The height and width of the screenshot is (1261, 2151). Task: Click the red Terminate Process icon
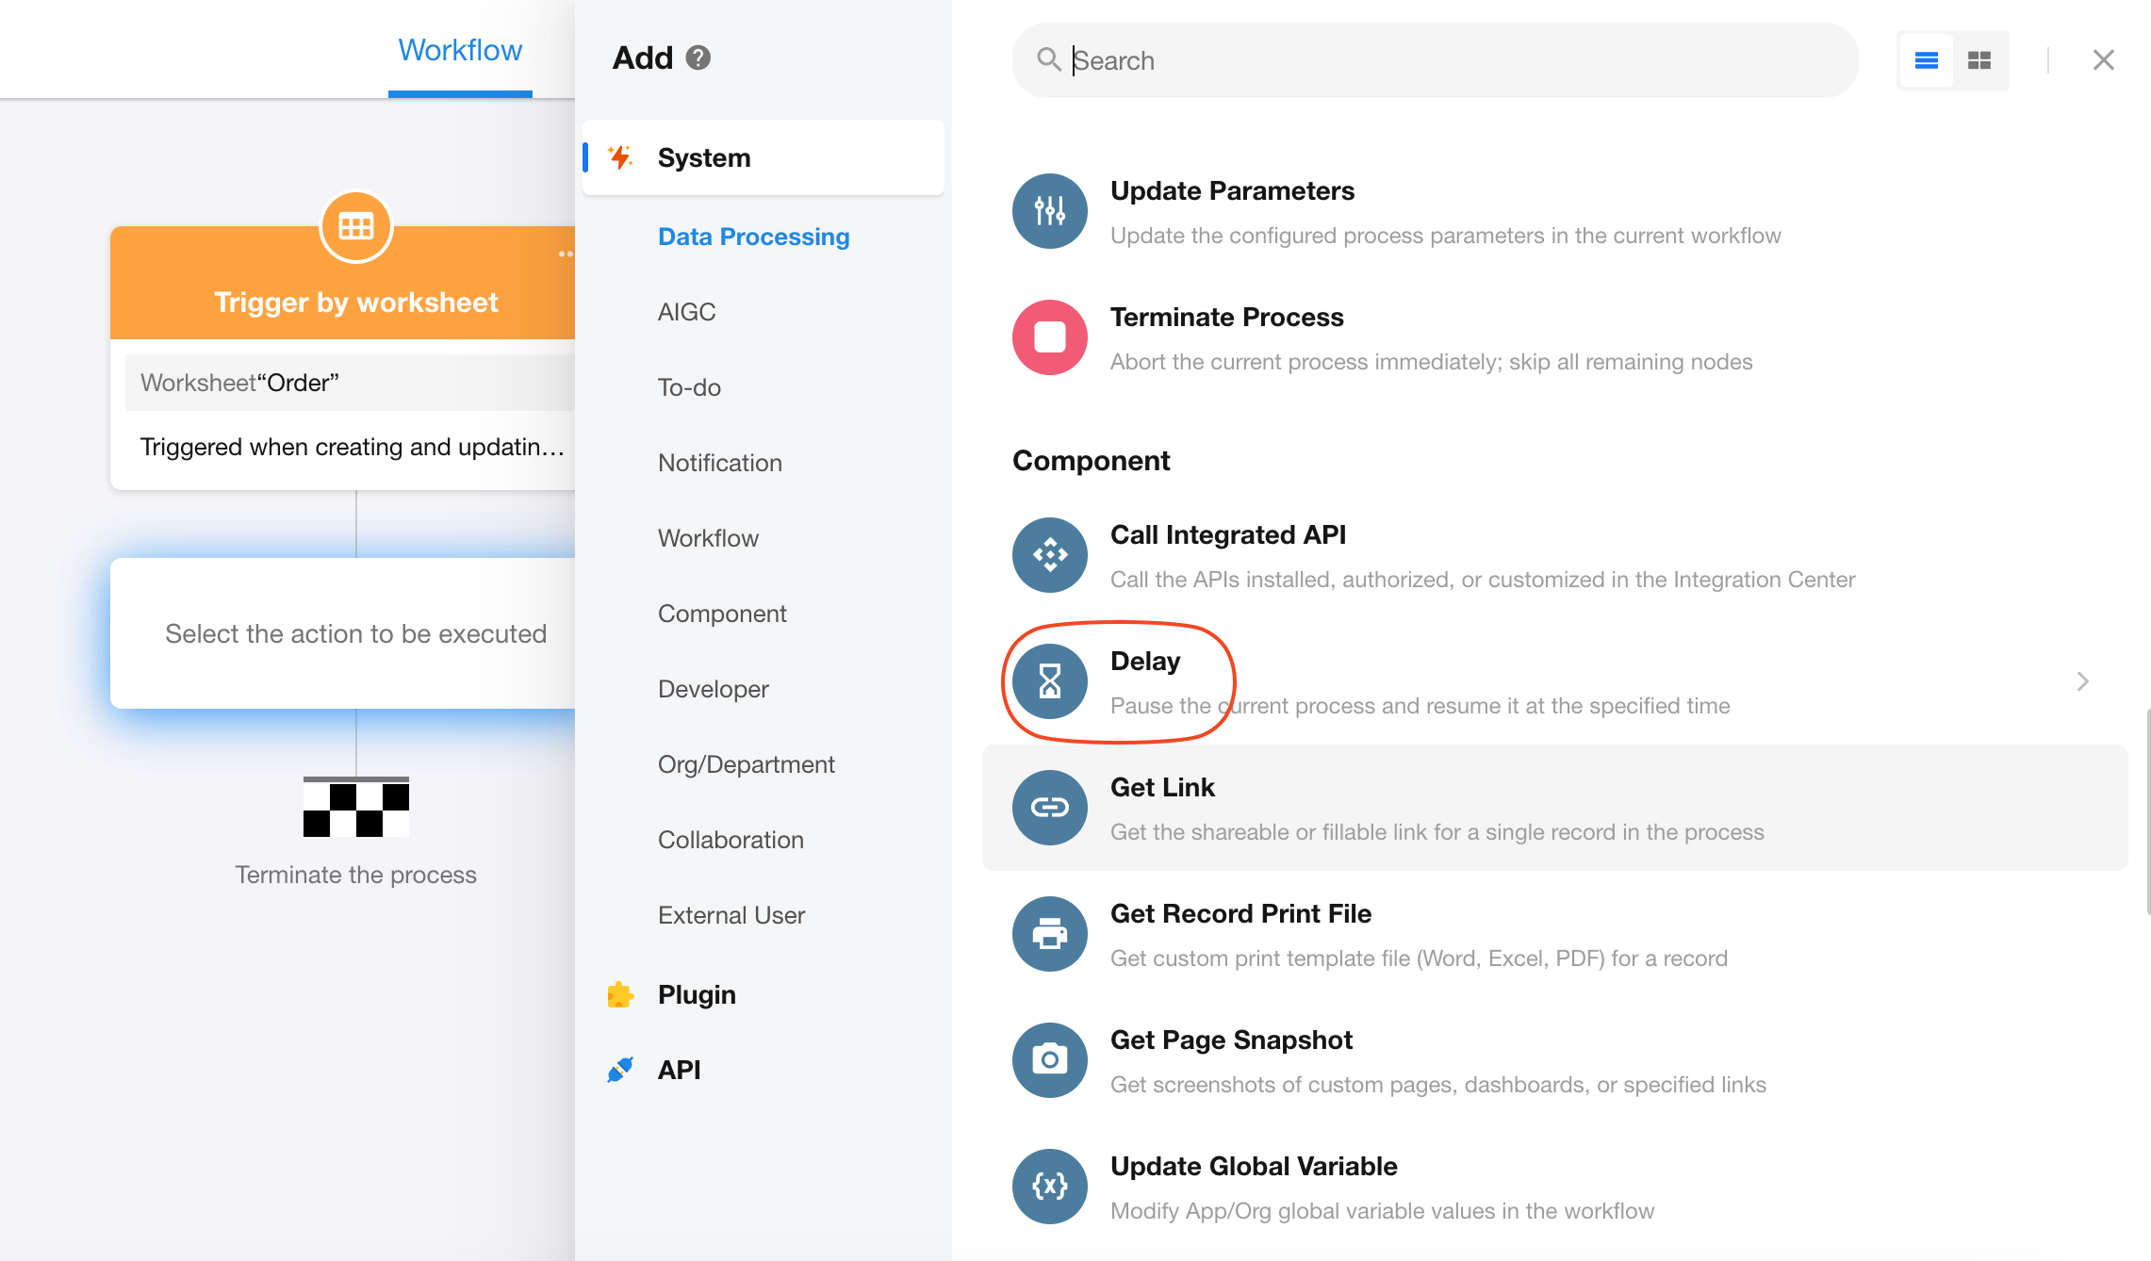tap(1049, 337)
